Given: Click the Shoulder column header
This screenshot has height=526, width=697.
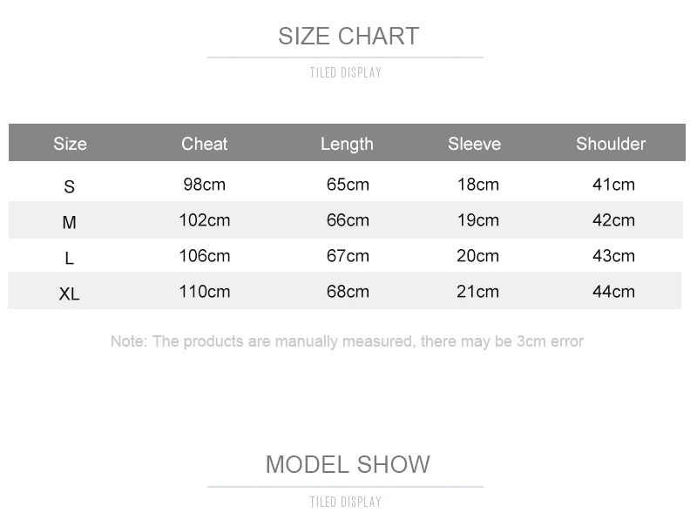Looking at the screenshot, I should (611, 144).
